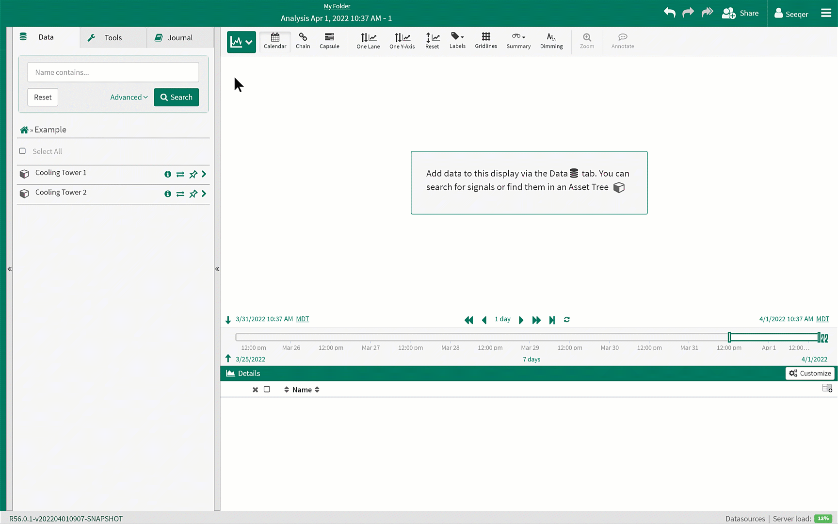The width and height of the screenshot is (838, 524).
Task: Toggle Chain view in toolbar
Action: coord(303,41)
